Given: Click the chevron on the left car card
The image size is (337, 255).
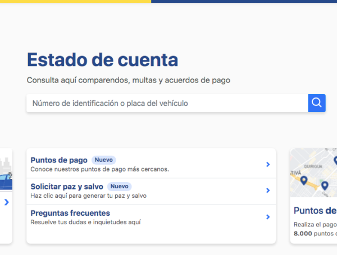Looking at the screenshot, I should coord(7,202).
